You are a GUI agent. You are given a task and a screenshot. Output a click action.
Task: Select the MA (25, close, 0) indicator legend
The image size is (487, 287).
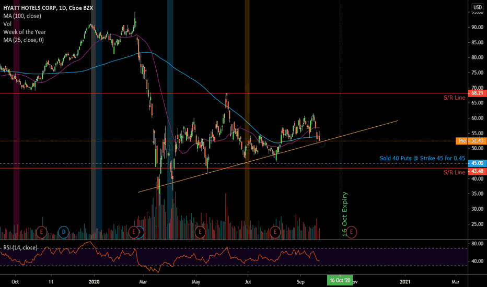pyautogui.click(x=24, y=40)
